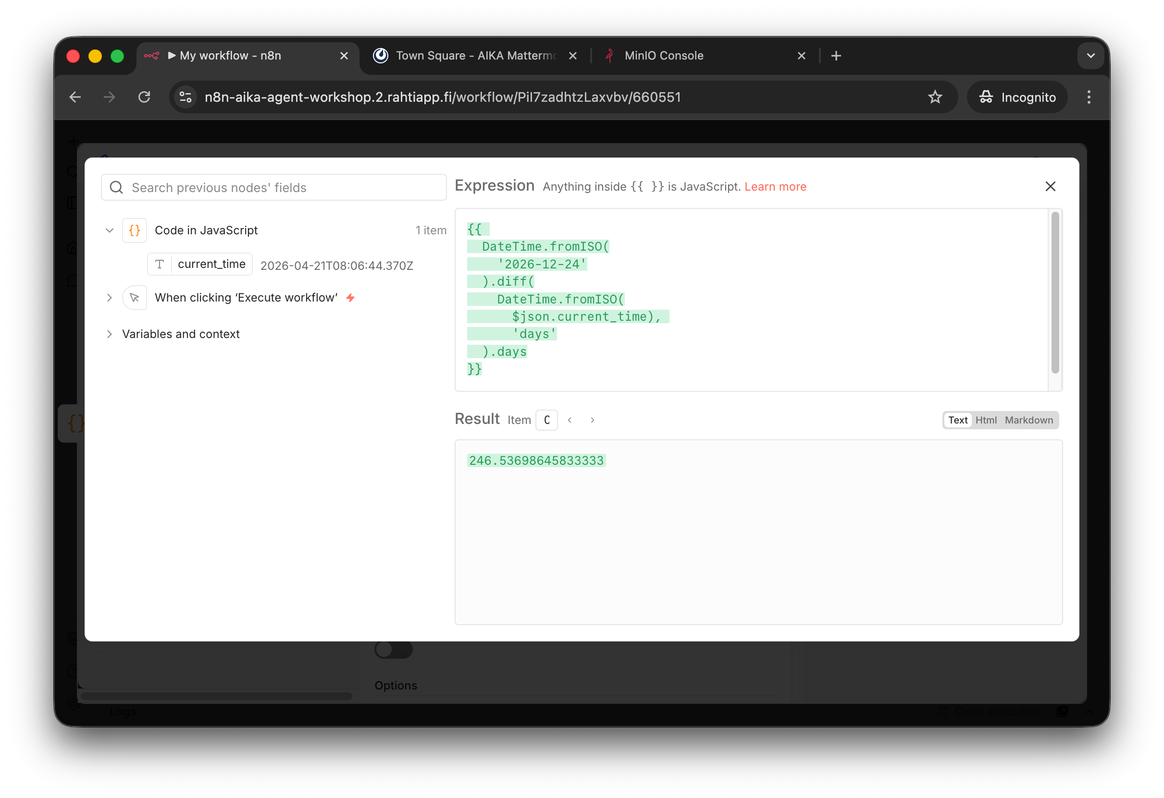
Task: Close the expression editor dialog
Action: point(1050,187)
